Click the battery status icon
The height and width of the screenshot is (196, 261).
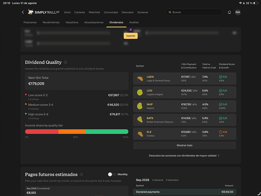256,3
